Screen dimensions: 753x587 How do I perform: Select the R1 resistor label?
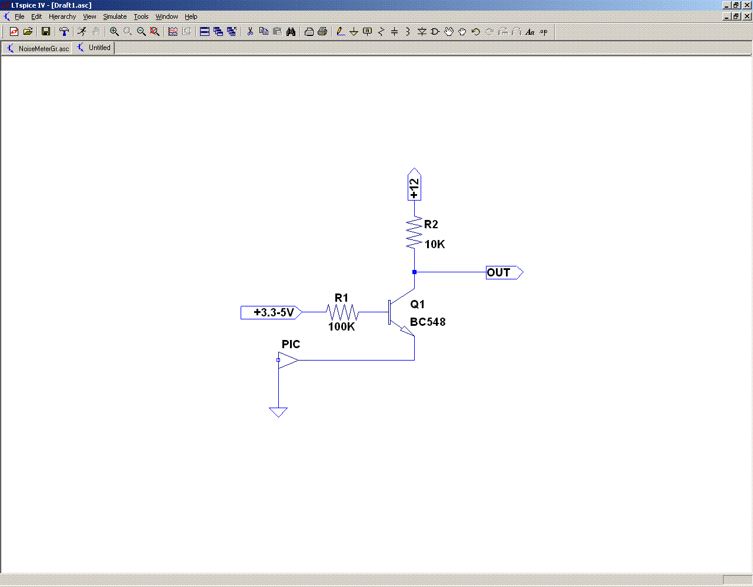[341, 298]
